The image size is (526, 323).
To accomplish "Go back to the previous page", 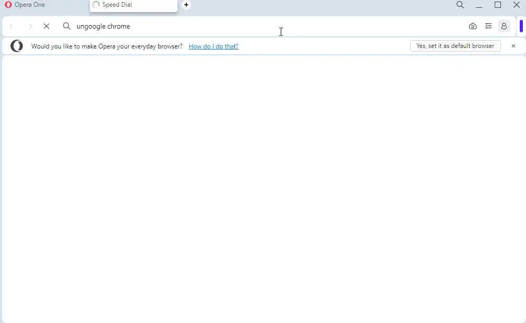I will [11, 26].
